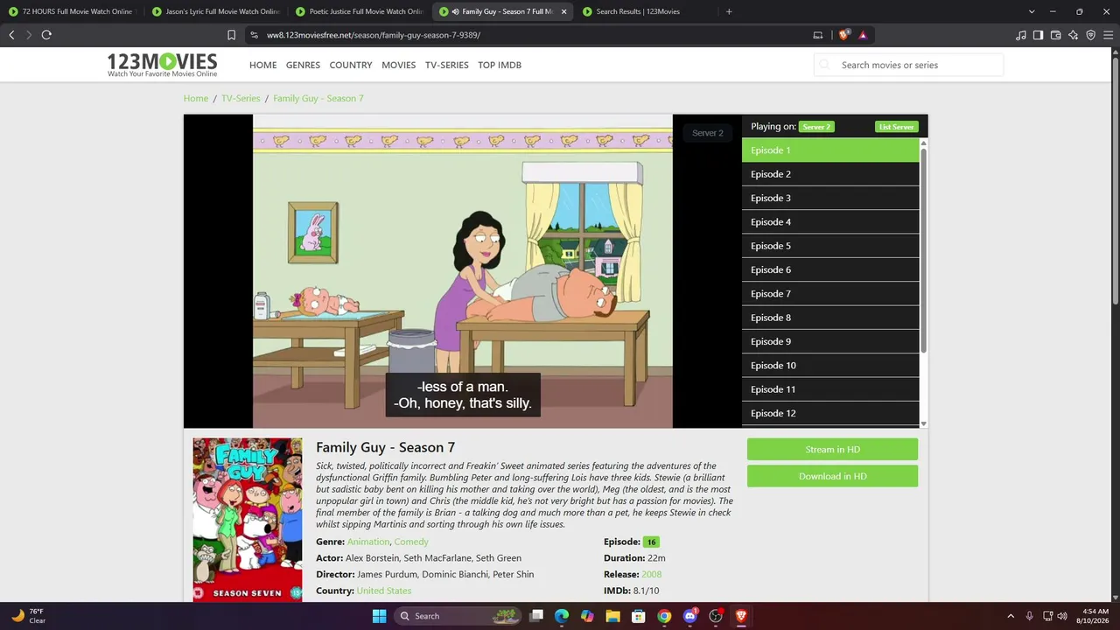Screen dimensions: 1120x630
Task: Open the TOP IMDB menu item
Action: click(x=500, y=65)
